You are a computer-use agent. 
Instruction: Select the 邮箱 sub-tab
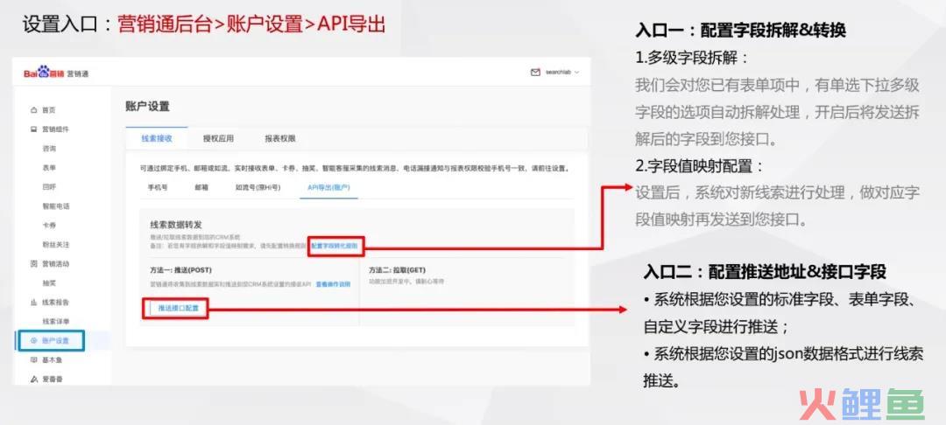(x=201, y=187)
